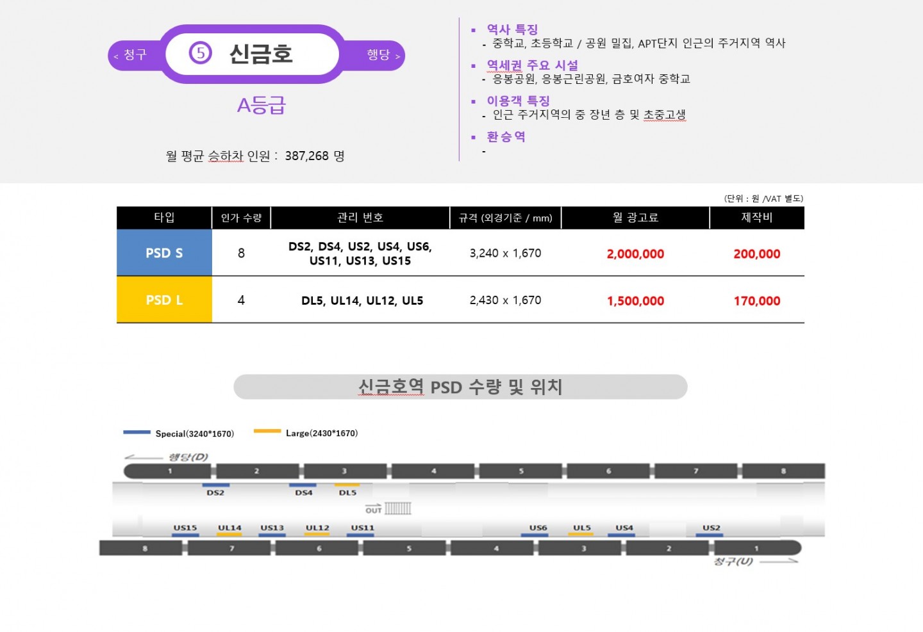Select the US4 door marker in diagram
Viewport: 923px width, 632px height.
623,530
